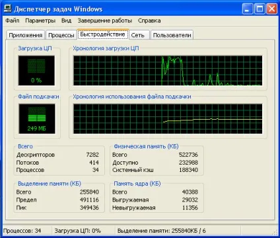Click the page file usage history graph
Screen dimensions: 280x238
[168, 119]
